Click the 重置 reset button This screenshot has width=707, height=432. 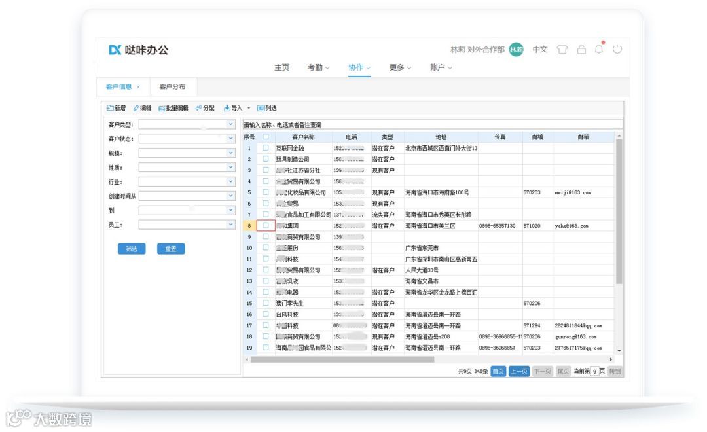click(171, 249)
